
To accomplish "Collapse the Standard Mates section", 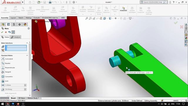I will click(x=27, y=55).
